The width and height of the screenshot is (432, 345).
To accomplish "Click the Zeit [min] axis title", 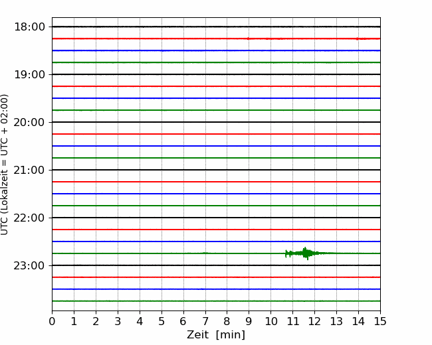I will point(216,335).
